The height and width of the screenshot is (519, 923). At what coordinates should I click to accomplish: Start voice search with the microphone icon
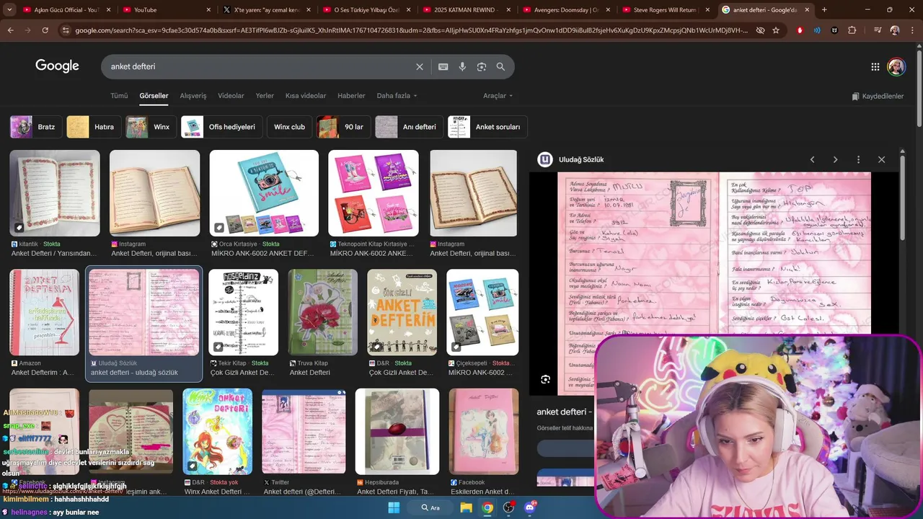tap(462, 66)
